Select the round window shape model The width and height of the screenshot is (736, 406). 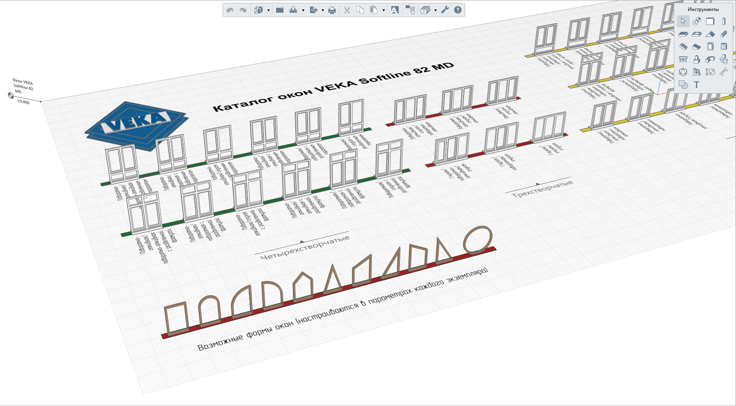tap(478, 240)
